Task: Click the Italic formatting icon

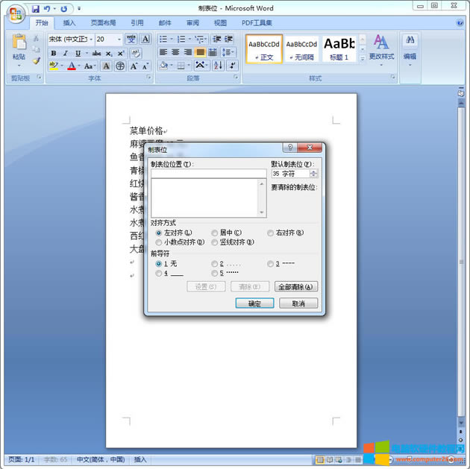Action: tap(66, 53)
